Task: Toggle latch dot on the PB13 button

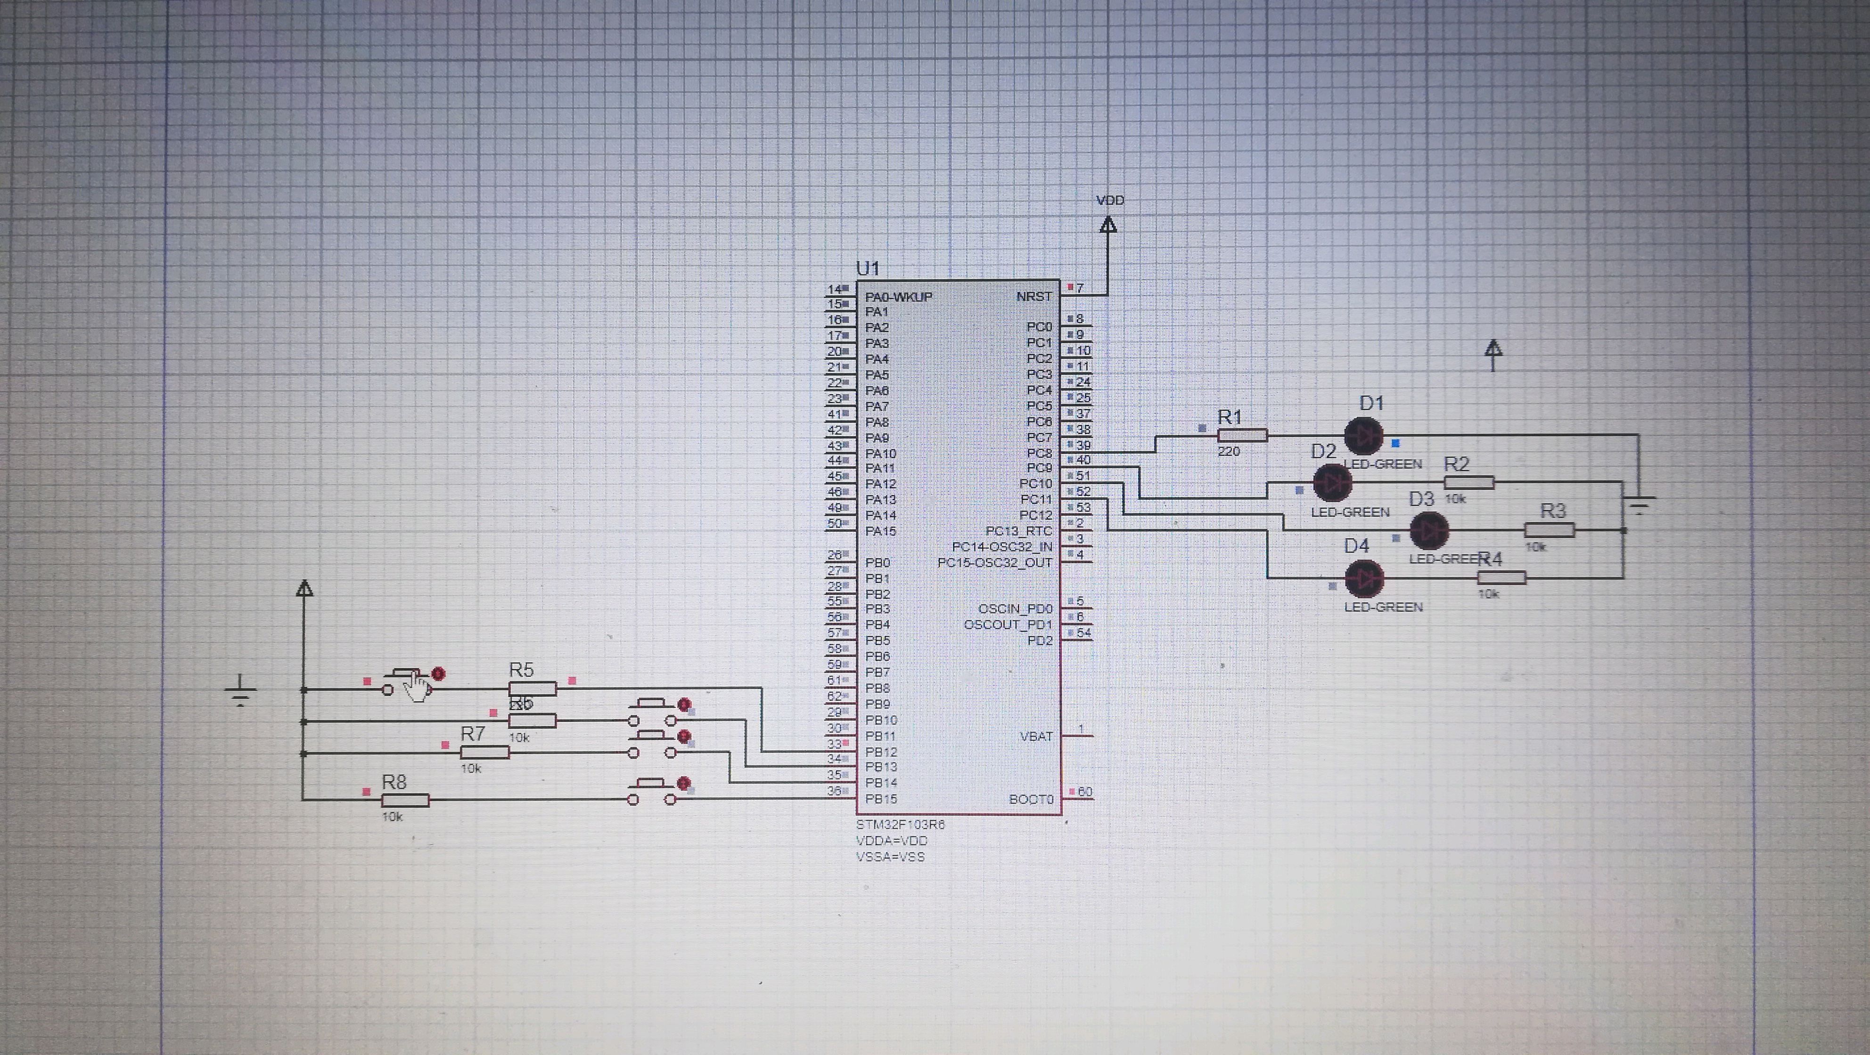Action: (x=683, y=705)
